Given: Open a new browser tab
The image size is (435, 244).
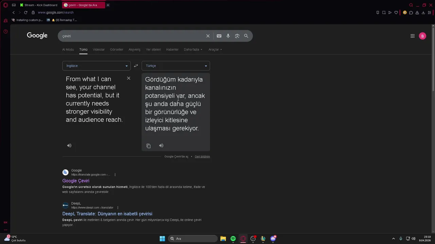Looking at the screenshot, I should point(108,5).
